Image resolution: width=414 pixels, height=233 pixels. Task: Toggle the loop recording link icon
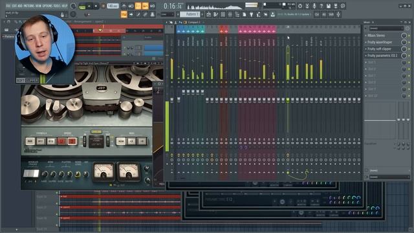[x=153, y=6]
